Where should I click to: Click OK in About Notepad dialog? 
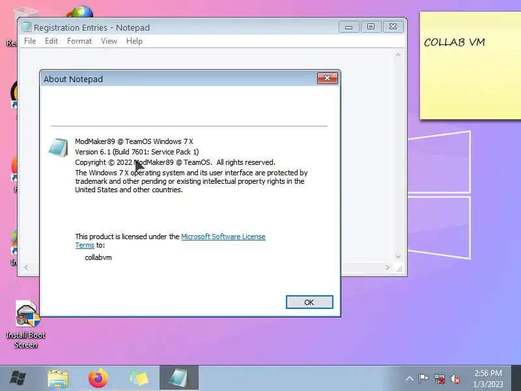click(309, 302)
